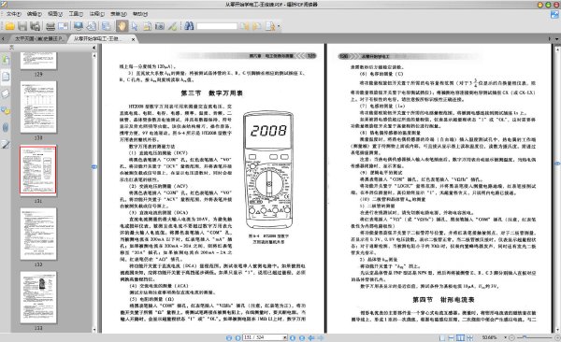This screenshot has height=342, width=561.
Task: Open the 视图 (View) menu
Action: point(55,14)
